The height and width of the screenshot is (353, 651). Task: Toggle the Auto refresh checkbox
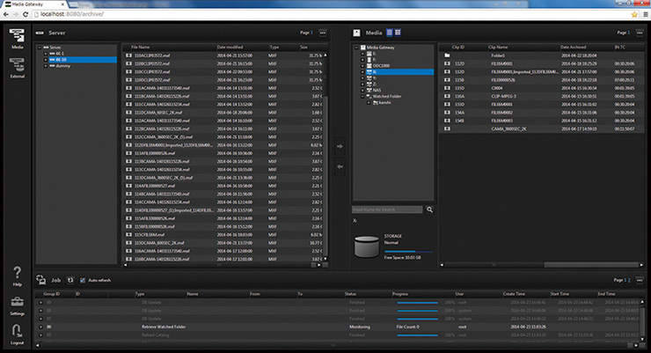point(84,279)
